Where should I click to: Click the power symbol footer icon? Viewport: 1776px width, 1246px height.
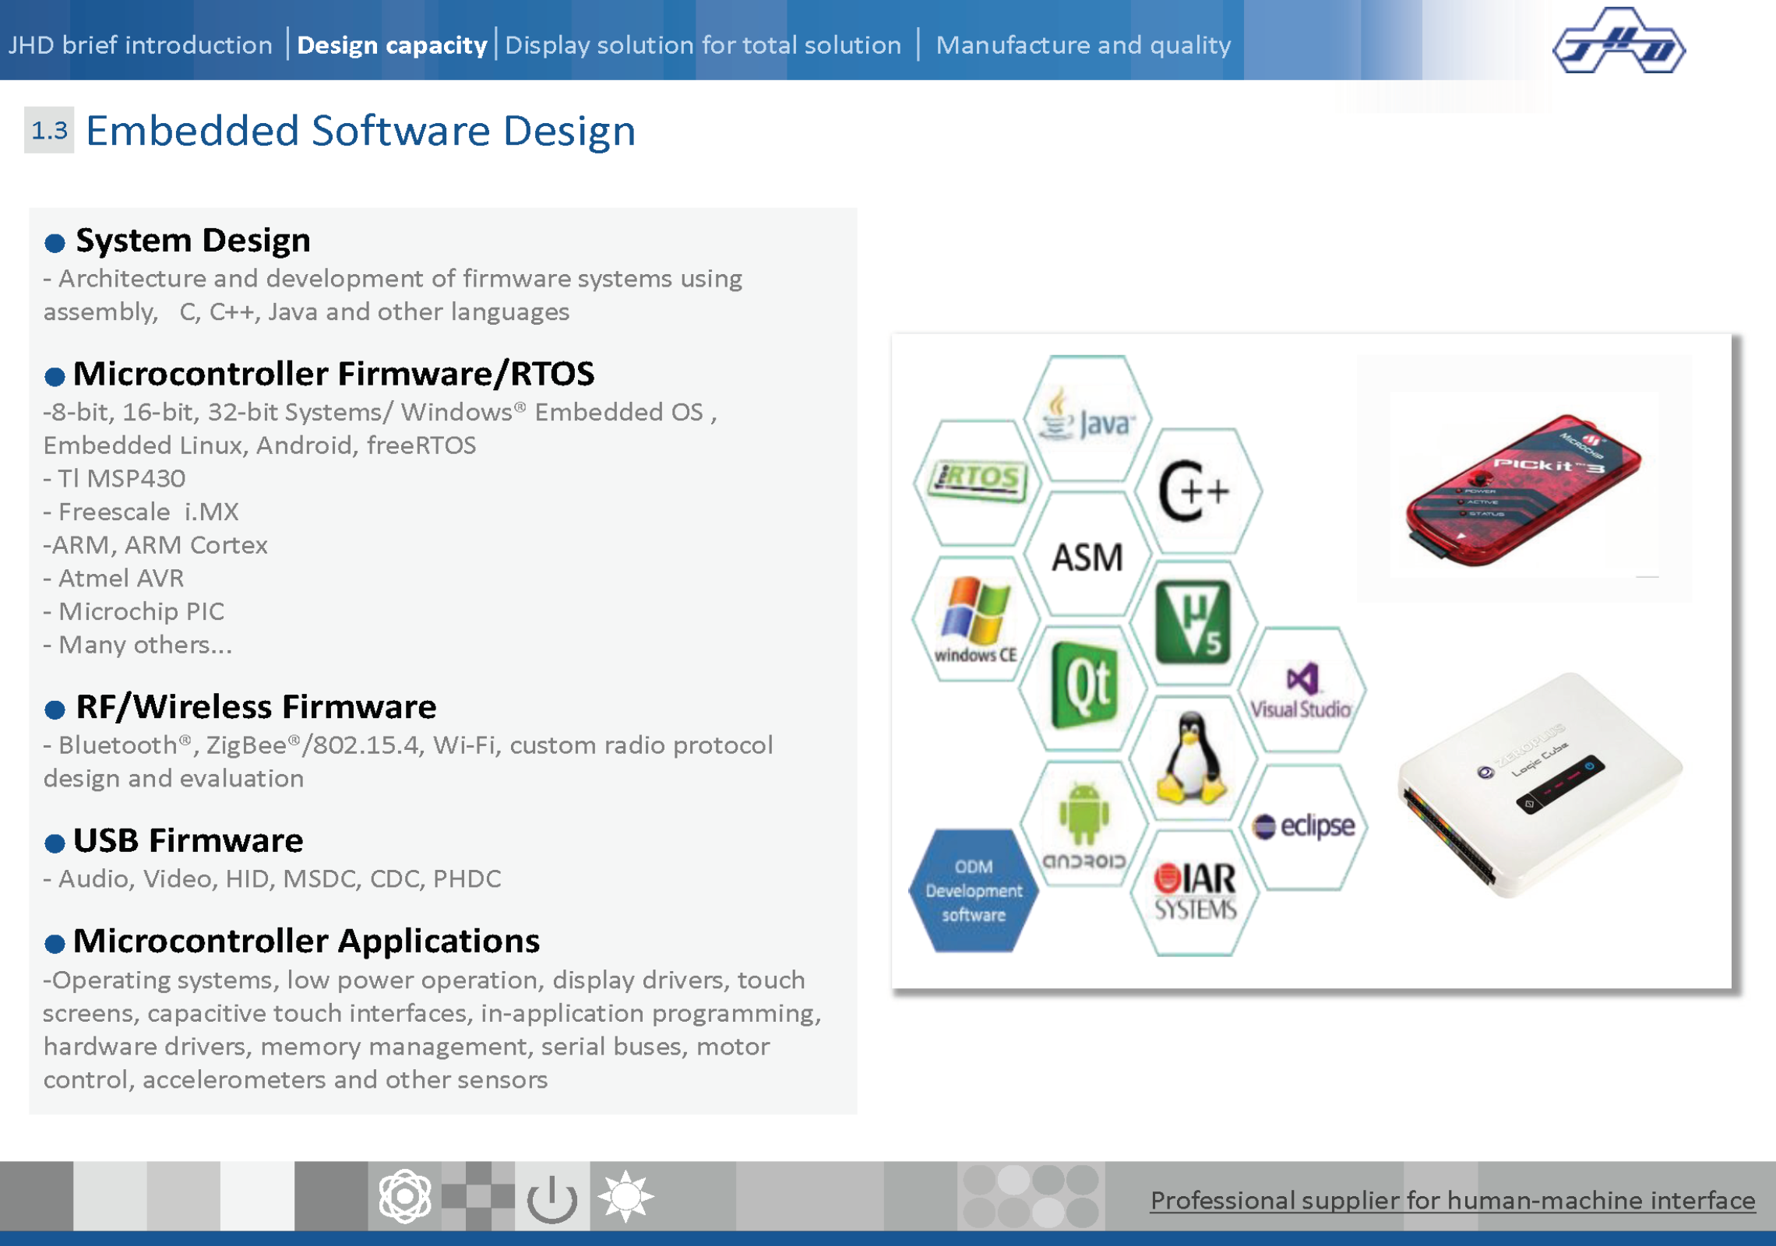click(551, 1198)
